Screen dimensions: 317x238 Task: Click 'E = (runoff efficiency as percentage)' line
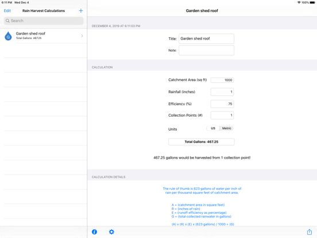click(x=199, y=213)
